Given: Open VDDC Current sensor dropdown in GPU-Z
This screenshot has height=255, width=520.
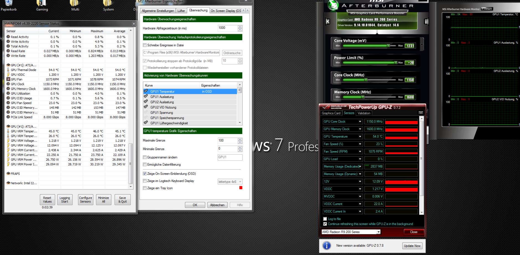Looking at the screenshot, I should pyautogui.click(x=360, y=204).
